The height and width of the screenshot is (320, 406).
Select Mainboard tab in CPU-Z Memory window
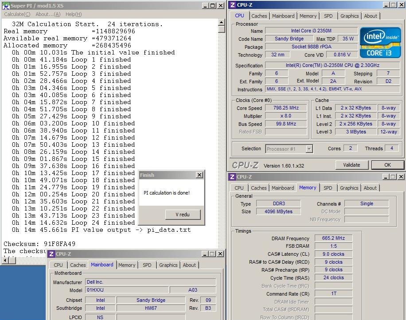tap(282, 188)
